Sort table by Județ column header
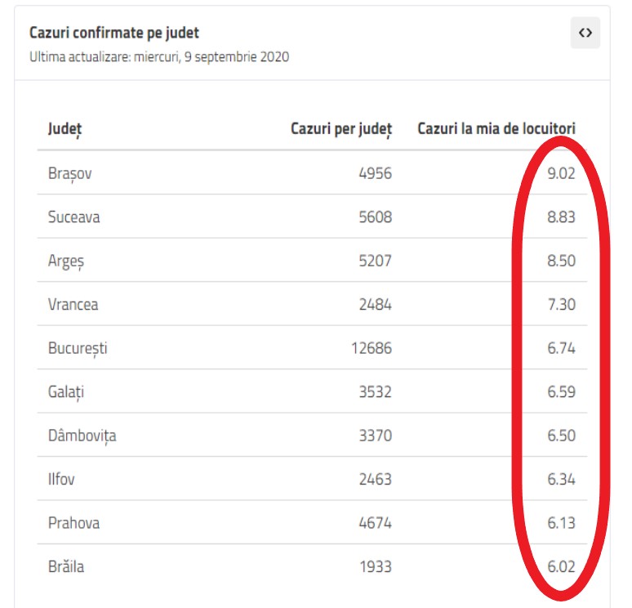This screenshot has width=632, height=608. click(65, 129)
